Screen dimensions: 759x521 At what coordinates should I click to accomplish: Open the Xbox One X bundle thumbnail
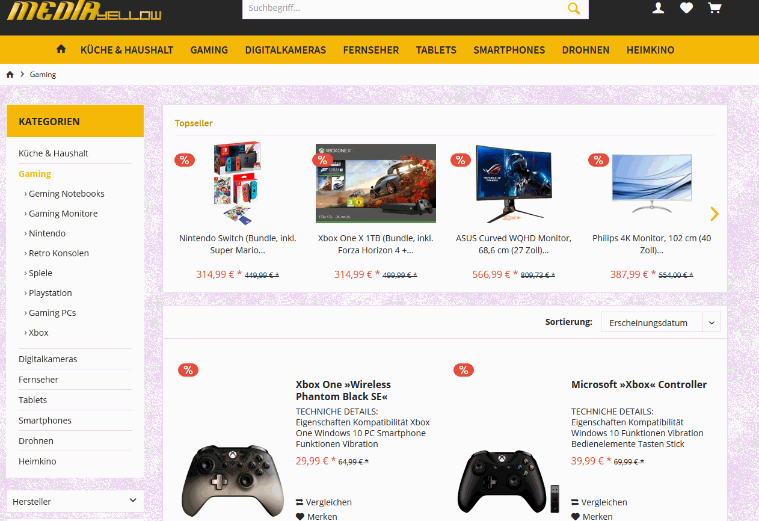pos(376,183)
